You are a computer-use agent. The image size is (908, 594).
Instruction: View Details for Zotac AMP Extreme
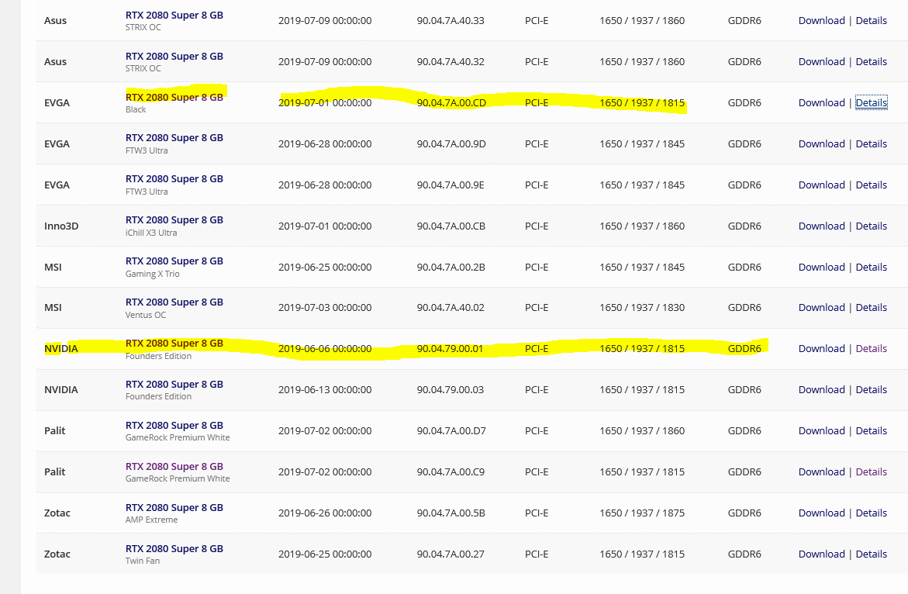pos(871,513)
